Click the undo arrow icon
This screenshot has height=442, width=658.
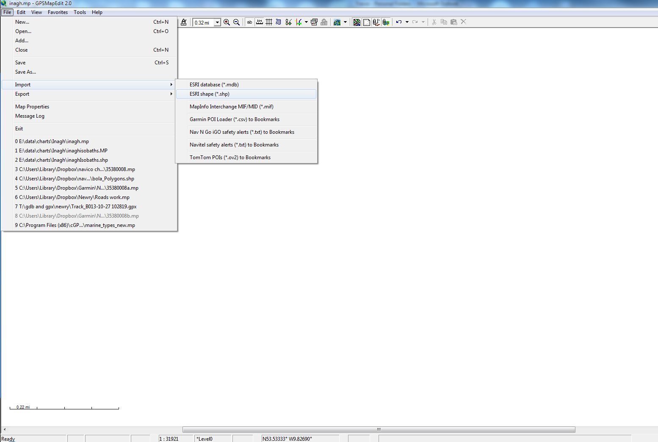[399, 22]
